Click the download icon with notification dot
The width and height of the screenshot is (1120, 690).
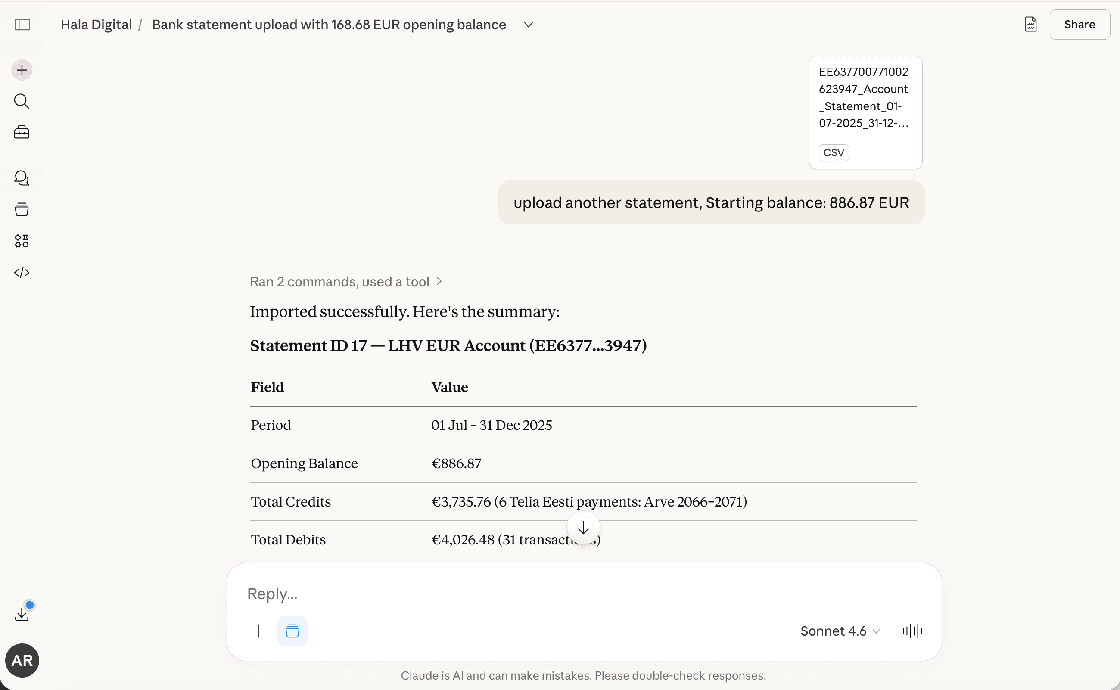tap(22, 612)
